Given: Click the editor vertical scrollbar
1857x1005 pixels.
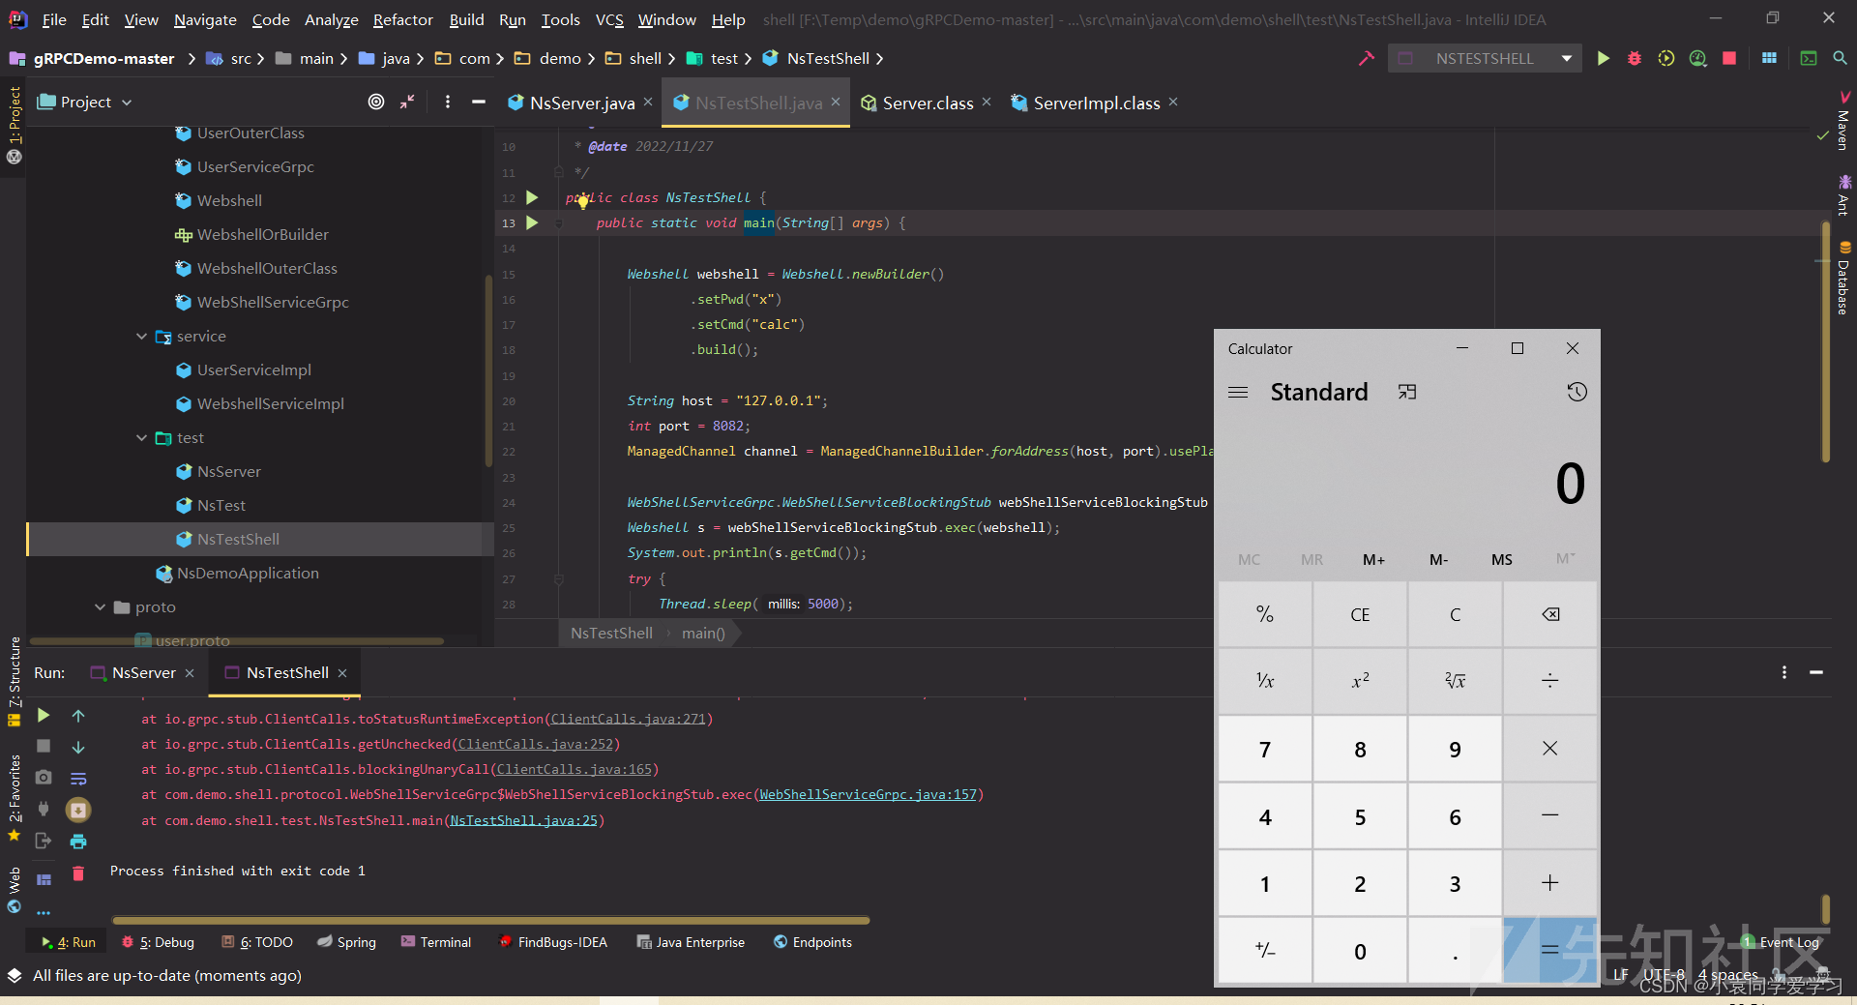Looking at the screenshot, I should pos(1825,343).
